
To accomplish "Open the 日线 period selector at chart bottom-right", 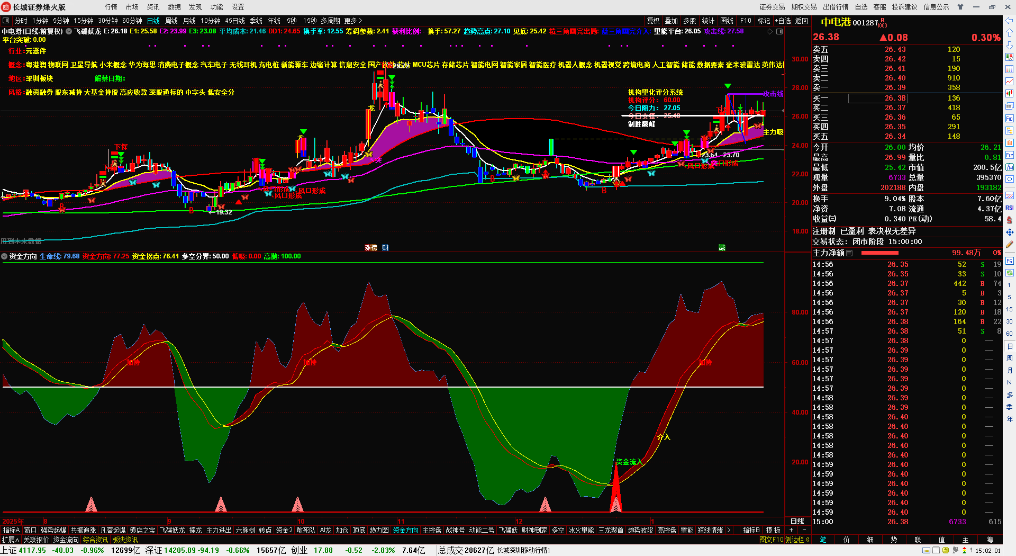I will point(797,522).
